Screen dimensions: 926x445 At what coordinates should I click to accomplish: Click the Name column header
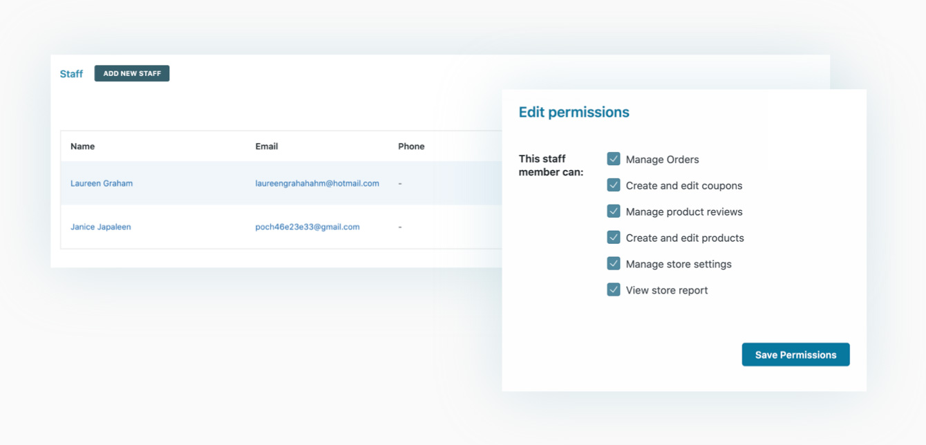click(x=83, y=146)
